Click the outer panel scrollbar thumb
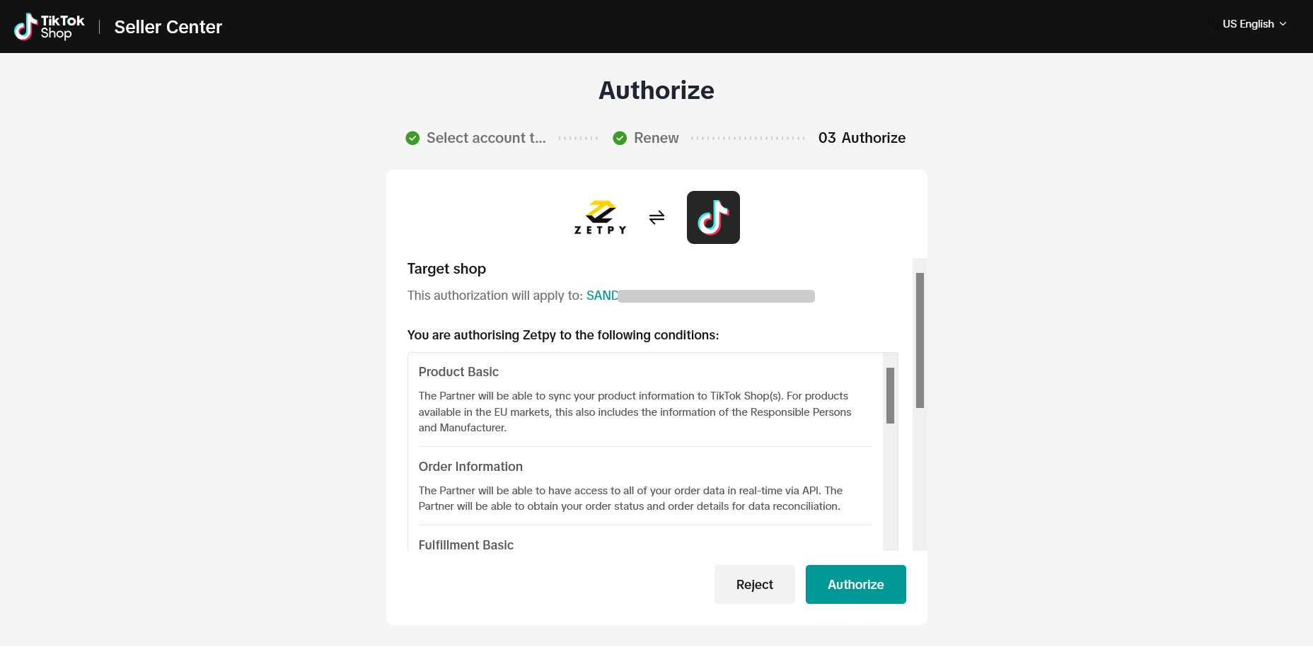1313x647 pixels. click(920, 340)
